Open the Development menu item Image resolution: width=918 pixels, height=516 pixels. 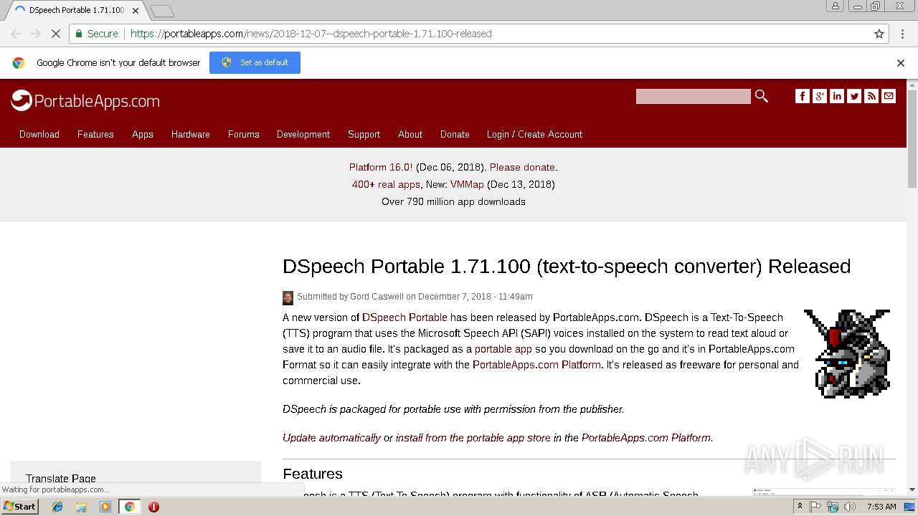coord(303,134)
